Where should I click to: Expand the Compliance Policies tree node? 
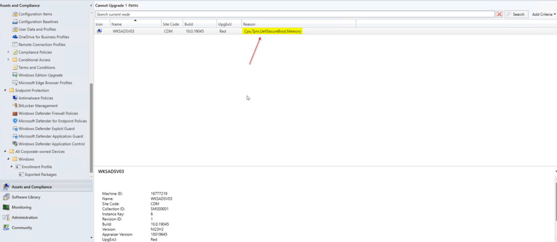click(x=8, y=52)
